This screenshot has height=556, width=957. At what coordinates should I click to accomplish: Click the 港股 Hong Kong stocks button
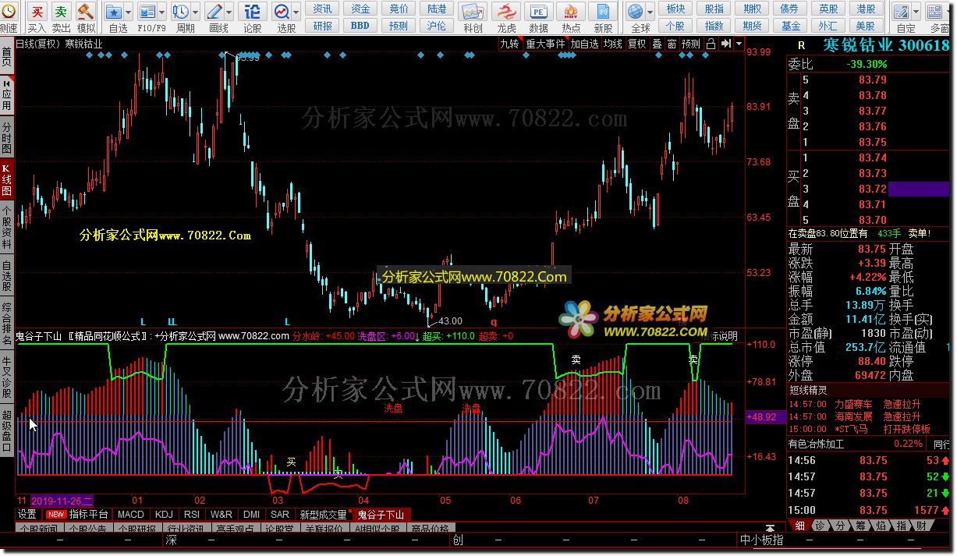point(865,9)
